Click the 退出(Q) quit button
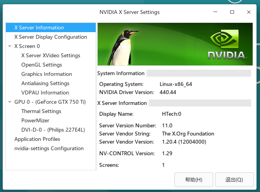 click(x=234, y=180)
